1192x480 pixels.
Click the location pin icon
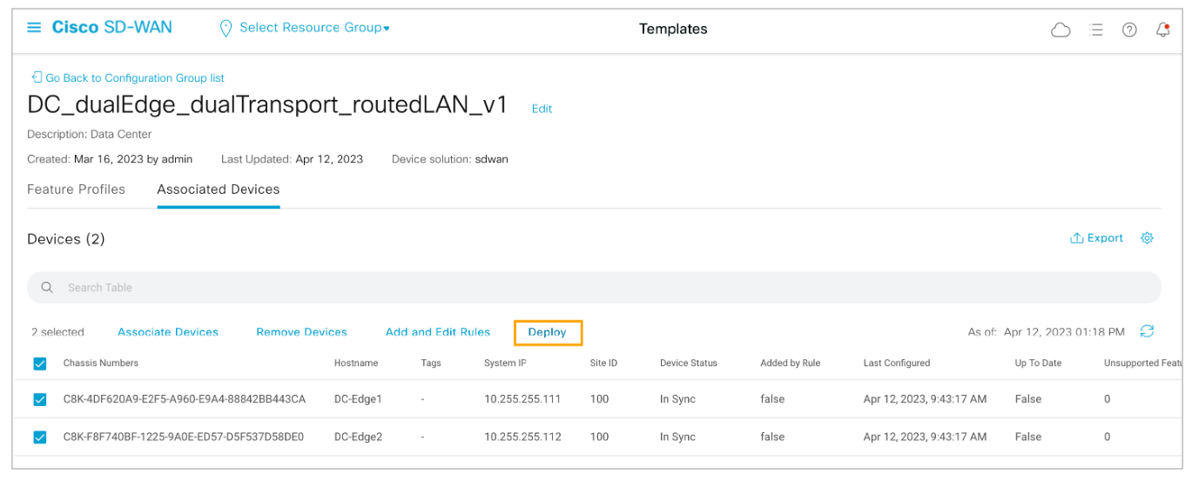[x=226, y=29]
